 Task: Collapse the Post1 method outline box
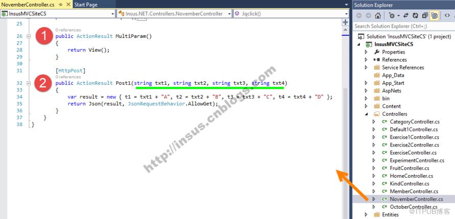(x=29, y=83)
